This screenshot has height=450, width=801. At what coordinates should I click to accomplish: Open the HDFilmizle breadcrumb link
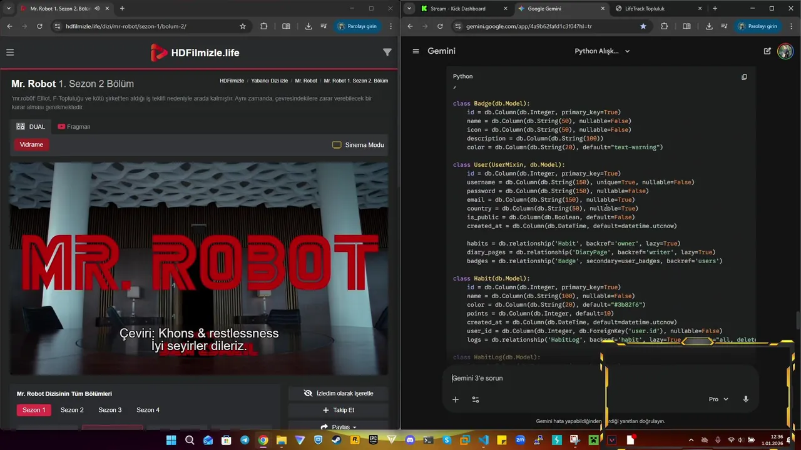(232, 81)
